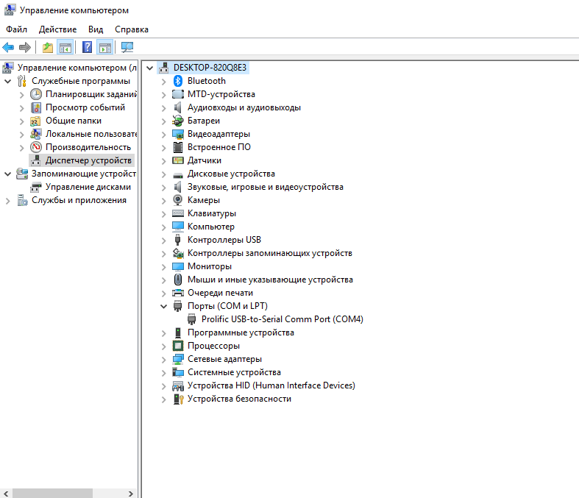Viewport: 579px width, 498px height.
Task: Collapse the Служебные программы tree node
Action: [8, 81]
